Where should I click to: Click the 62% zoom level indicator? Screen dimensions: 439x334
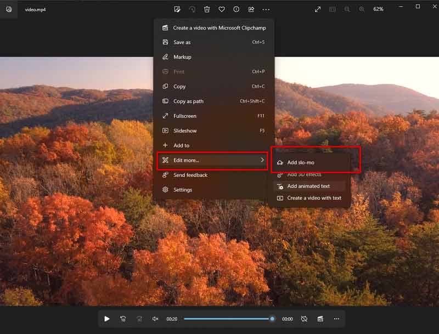click(378, 9)
